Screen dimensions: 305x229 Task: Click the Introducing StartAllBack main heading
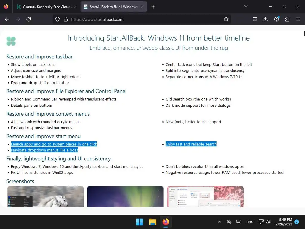pos(159,38)
